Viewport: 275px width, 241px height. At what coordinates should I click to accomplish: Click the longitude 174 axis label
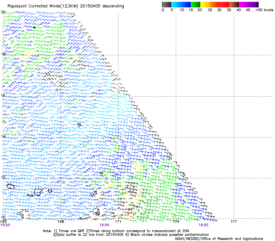(176, 222)
